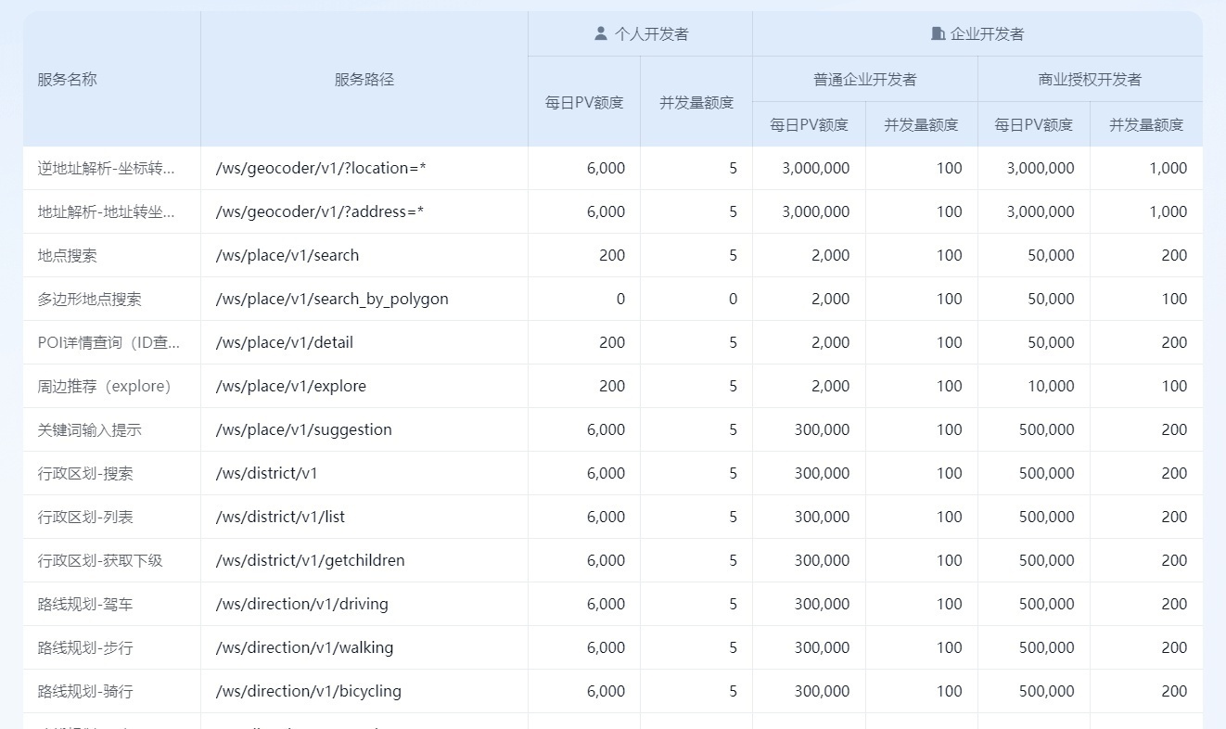Click the 0 personal PV quota for 多边形地点搜索
Screen dimensions: 1226x729
pos(620,299)
